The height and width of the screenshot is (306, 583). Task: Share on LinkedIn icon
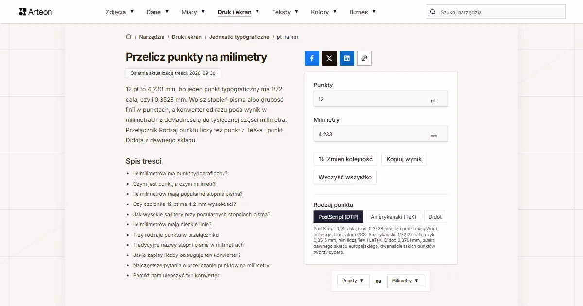point(347,58)
